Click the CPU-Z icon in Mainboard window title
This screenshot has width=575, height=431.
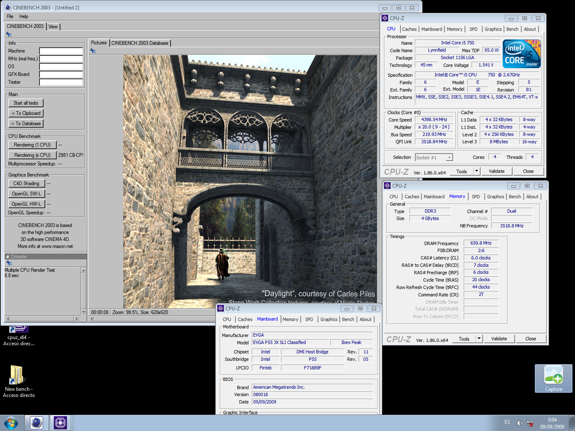[x=221, y=308]
